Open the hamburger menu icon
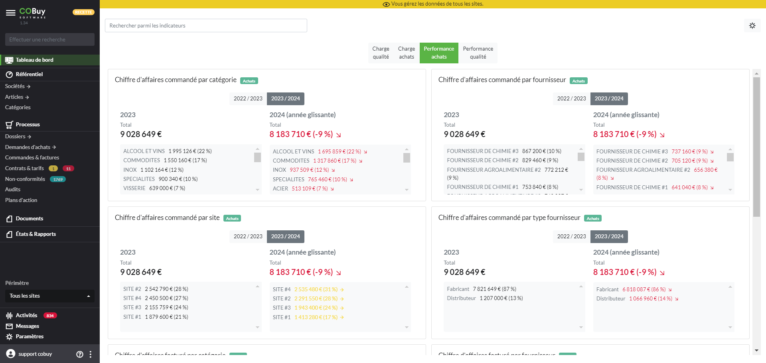Screen dimensions: 766x363 [10, 13]
